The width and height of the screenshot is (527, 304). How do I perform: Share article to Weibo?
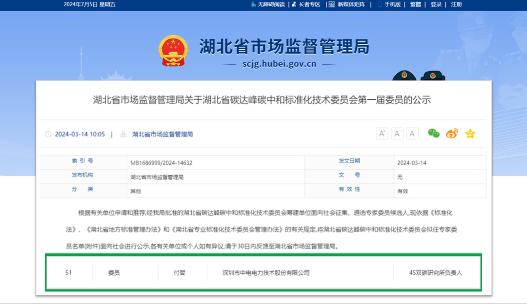pos(452,133)
